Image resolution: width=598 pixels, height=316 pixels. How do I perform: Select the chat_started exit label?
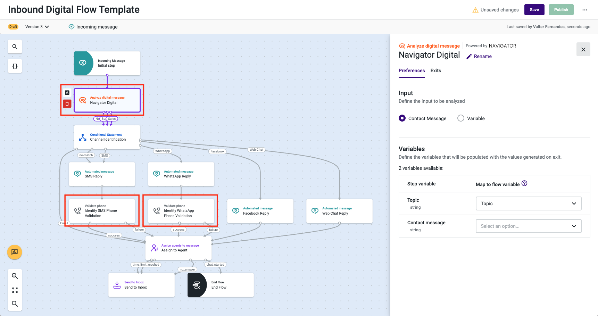[215, 265]
